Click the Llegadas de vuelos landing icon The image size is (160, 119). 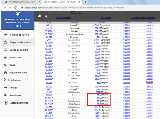pyautogui.click(x=6, y=42)
